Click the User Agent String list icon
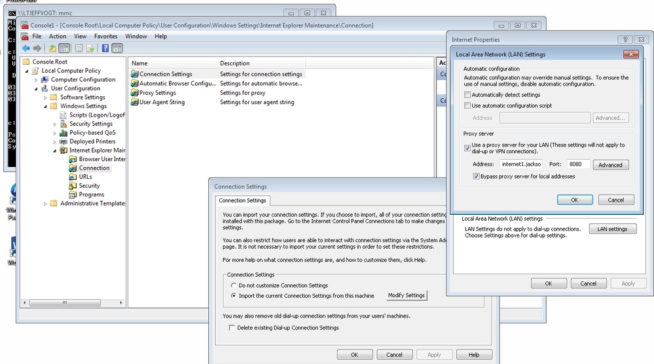654x364 pixels. (x=135, y=101)
